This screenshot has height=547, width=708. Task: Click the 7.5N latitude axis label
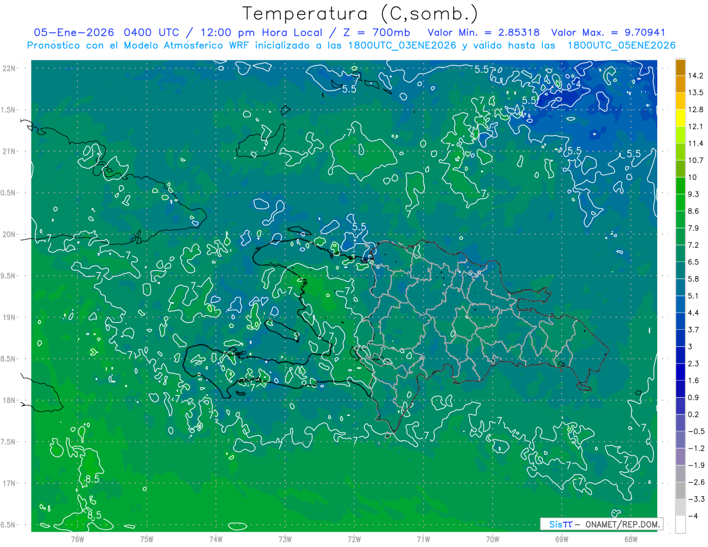(x=9, y=442)
